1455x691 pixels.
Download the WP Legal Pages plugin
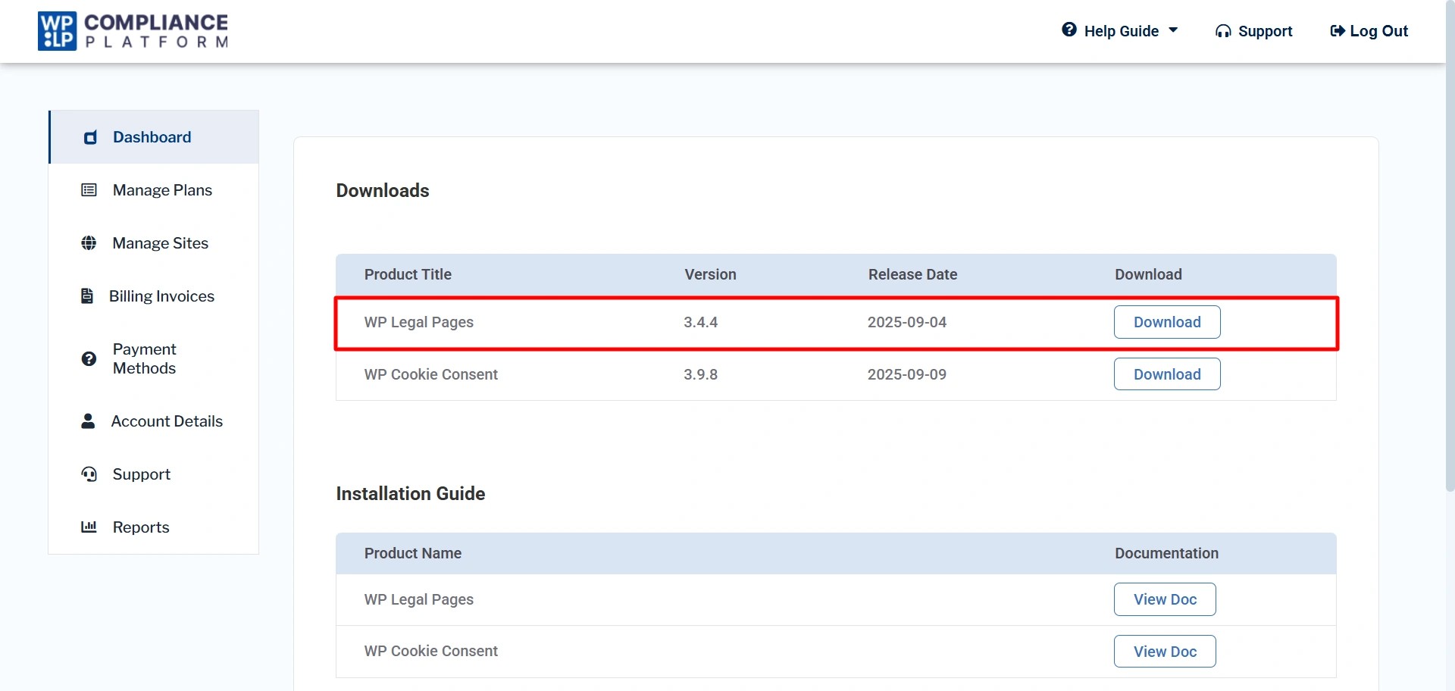1166,322
